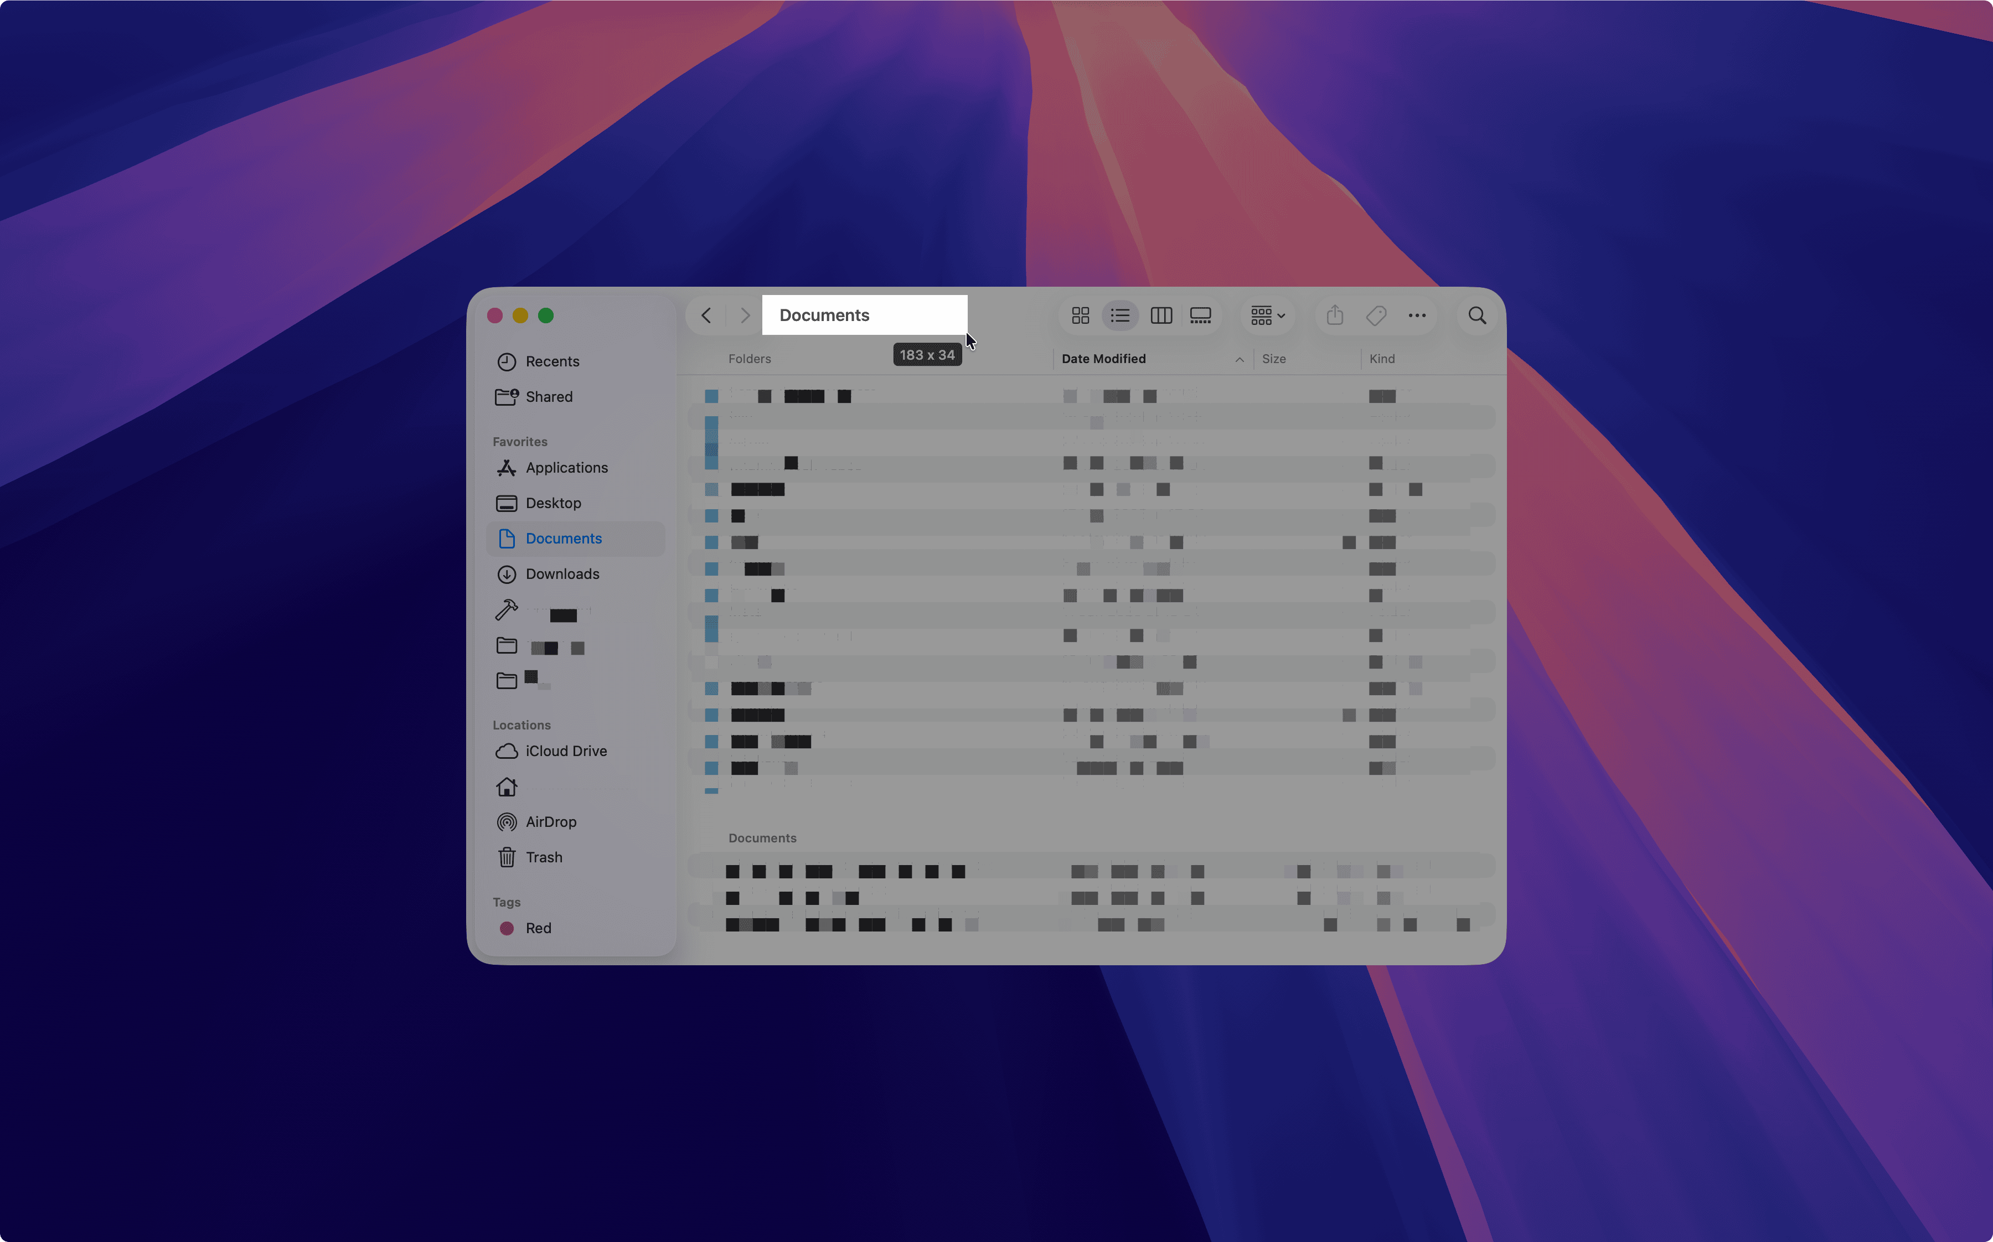Select the Red tag
This screenshot has height=1242, width=1993.
point(538,928)
